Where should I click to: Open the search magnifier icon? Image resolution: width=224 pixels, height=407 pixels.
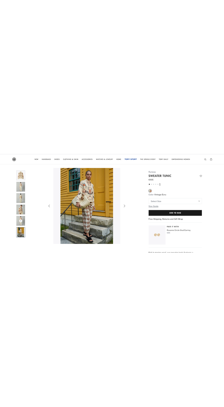205,159
